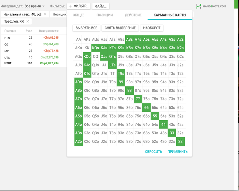Deselect the T9s hand cell
This screenshot has width=239, height=191.
121,73
